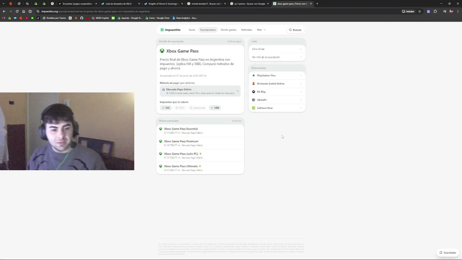Click the Buscar search button

(x=295, y=30)
